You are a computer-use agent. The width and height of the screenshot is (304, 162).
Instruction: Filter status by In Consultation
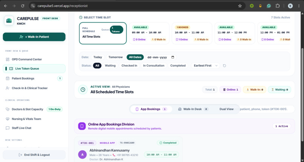[x=154, y=66]
